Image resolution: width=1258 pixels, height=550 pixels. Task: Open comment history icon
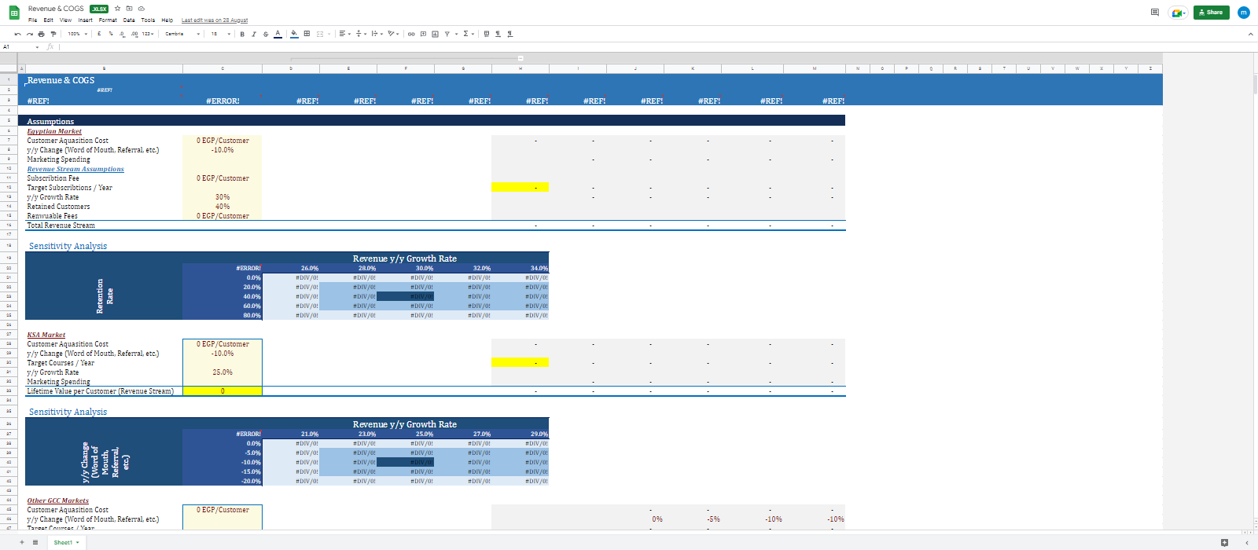tap(1154, 13)
